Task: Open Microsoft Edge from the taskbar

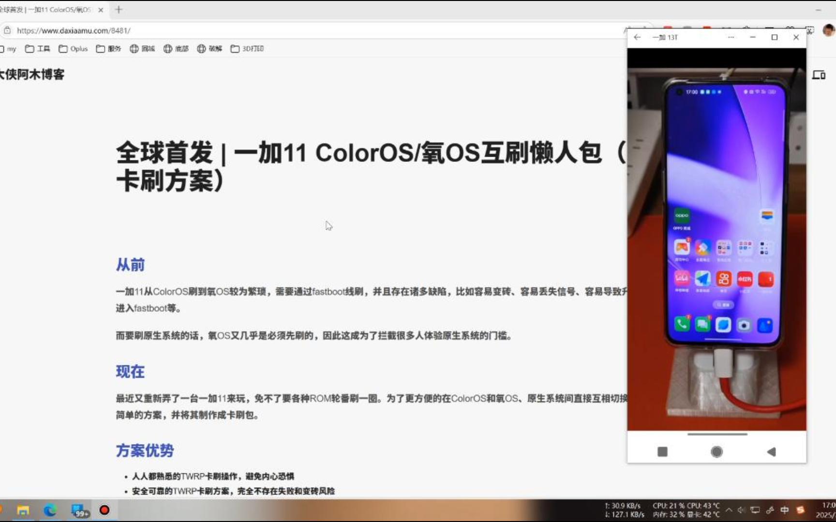Action: tap(50, 510)
